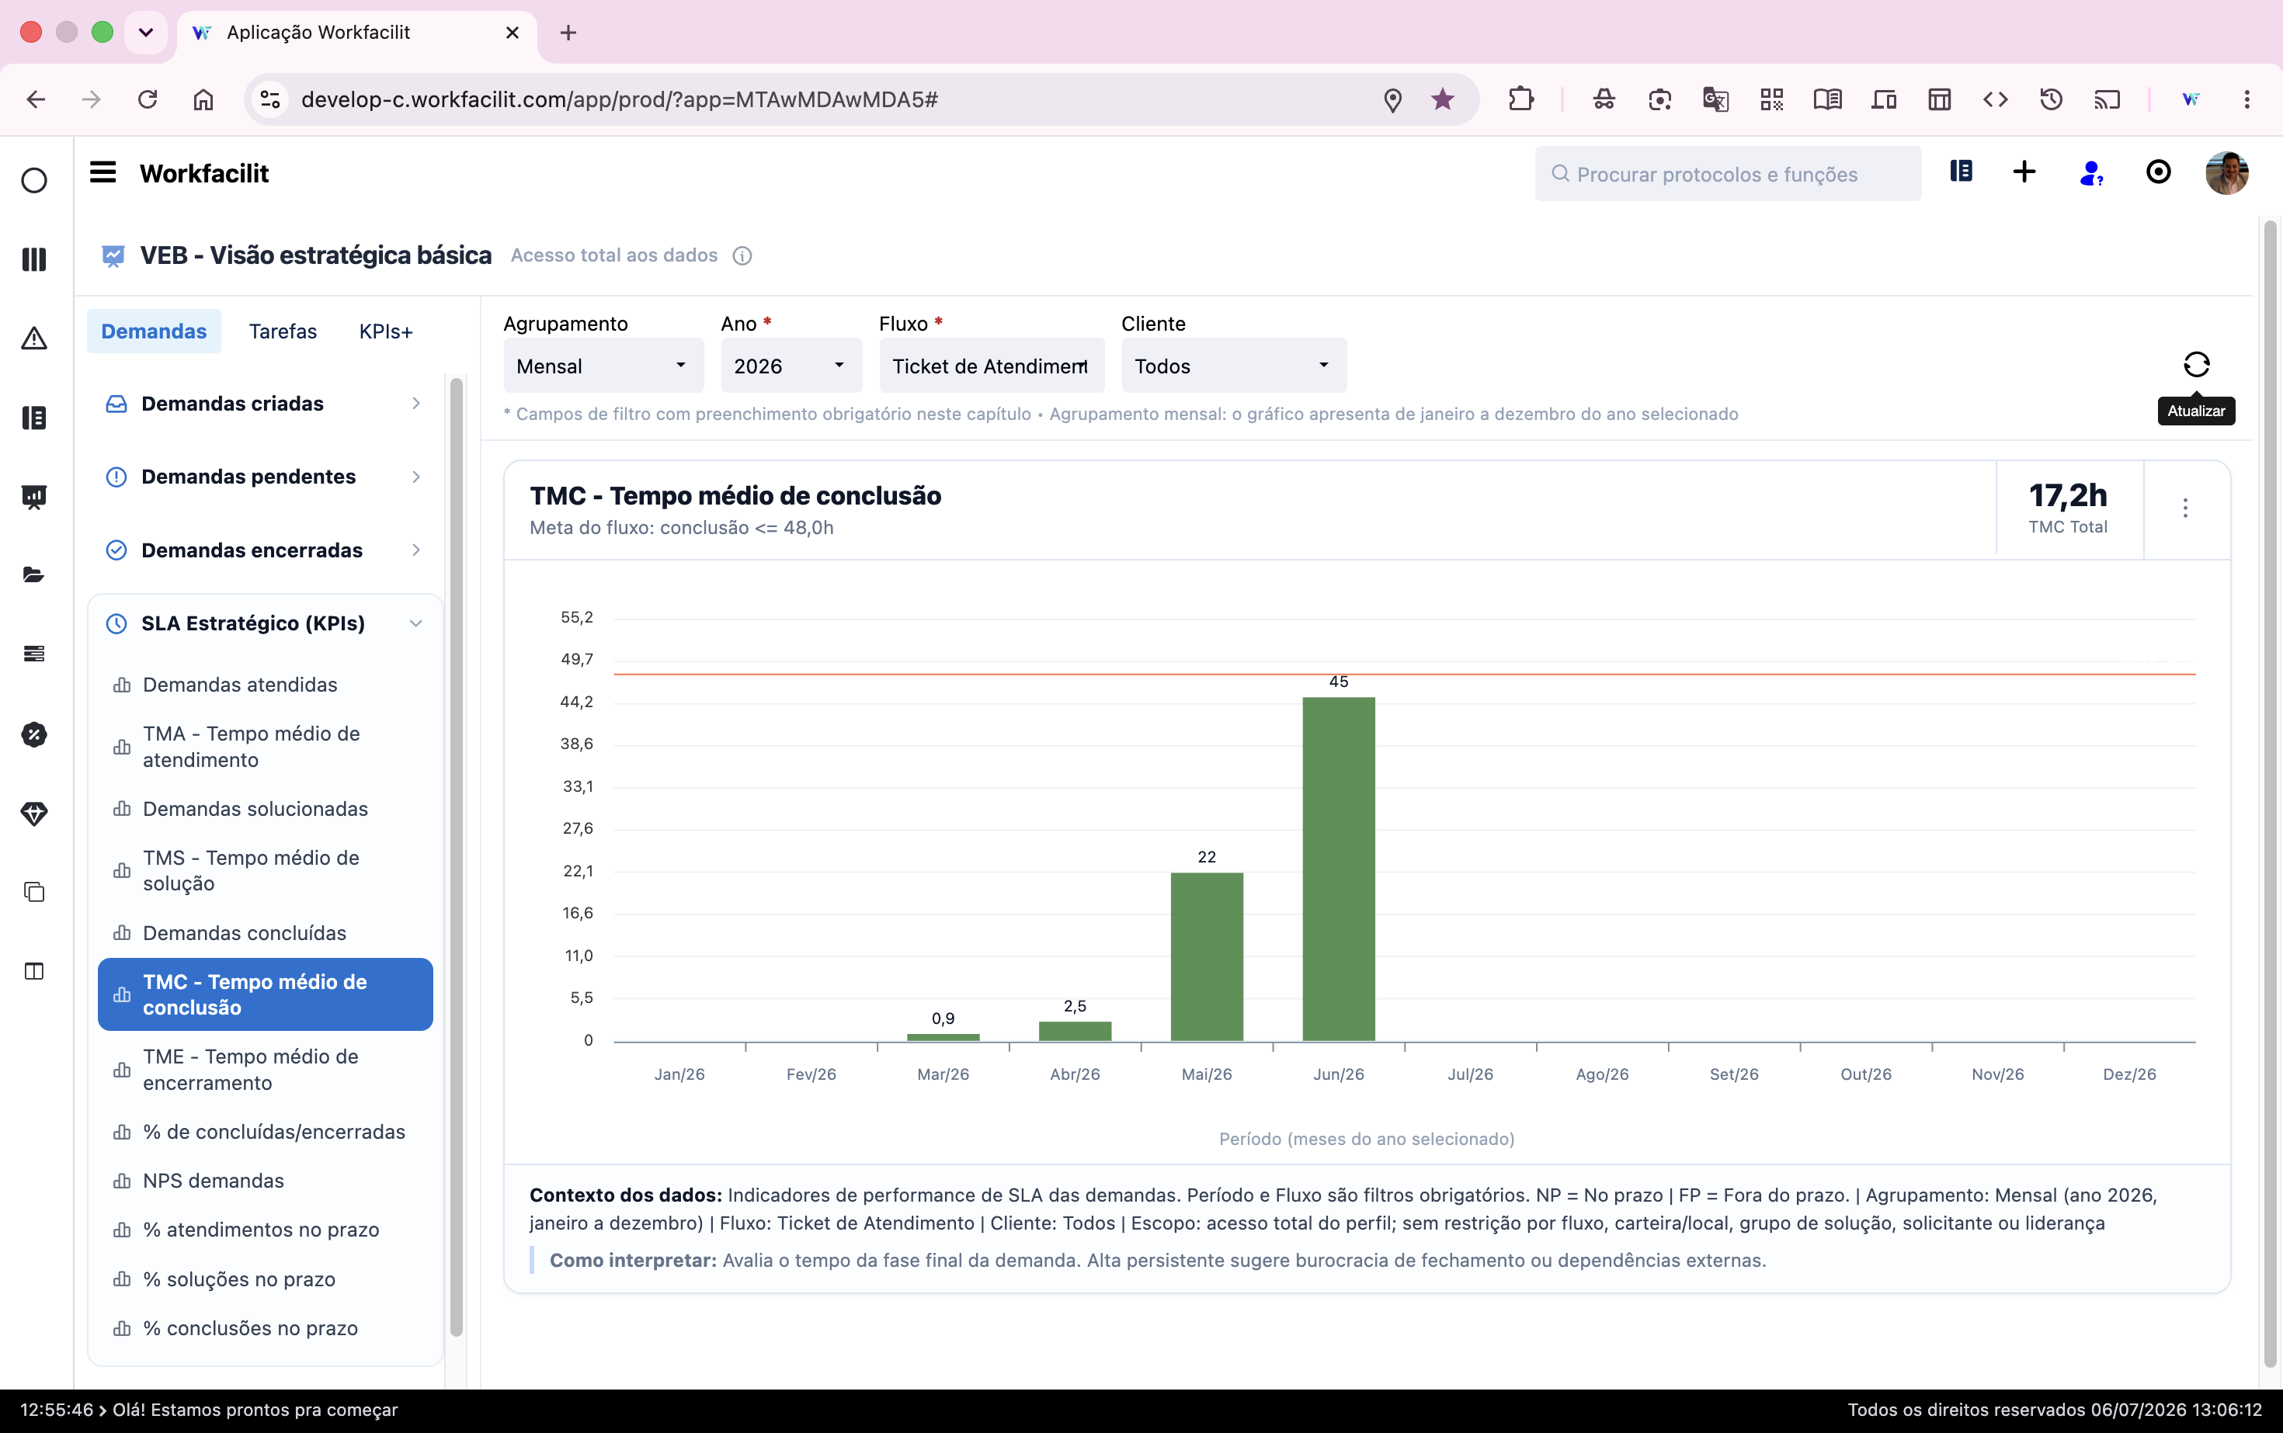The height and width of the screenshot is (1433, 2283).
Task: Open the Agrupamento Mensal dropdown
Action: point(603,366)
